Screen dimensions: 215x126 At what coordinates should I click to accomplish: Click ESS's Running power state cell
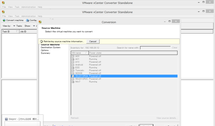93,68
